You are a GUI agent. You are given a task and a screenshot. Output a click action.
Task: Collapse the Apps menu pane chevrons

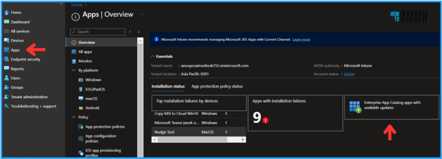point(139,32)
